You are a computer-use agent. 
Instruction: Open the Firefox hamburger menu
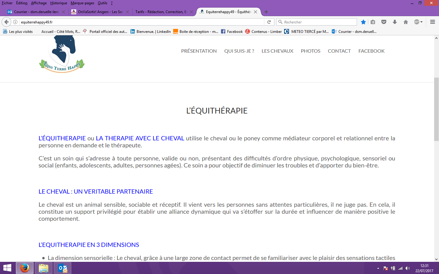(432, 22)
